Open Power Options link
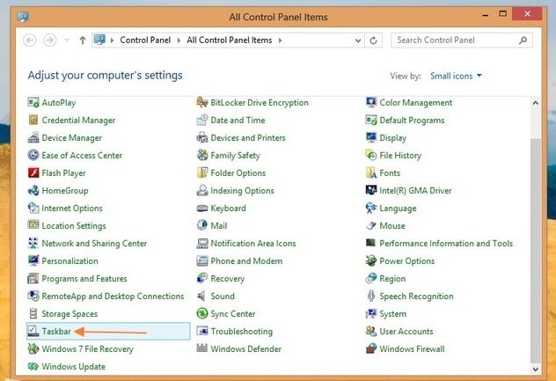The width and height of the screenshot is (556, 381). (x=407, y=261)
